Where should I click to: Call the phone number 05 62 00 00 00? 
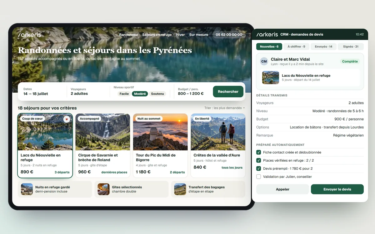tap(229, 35)
